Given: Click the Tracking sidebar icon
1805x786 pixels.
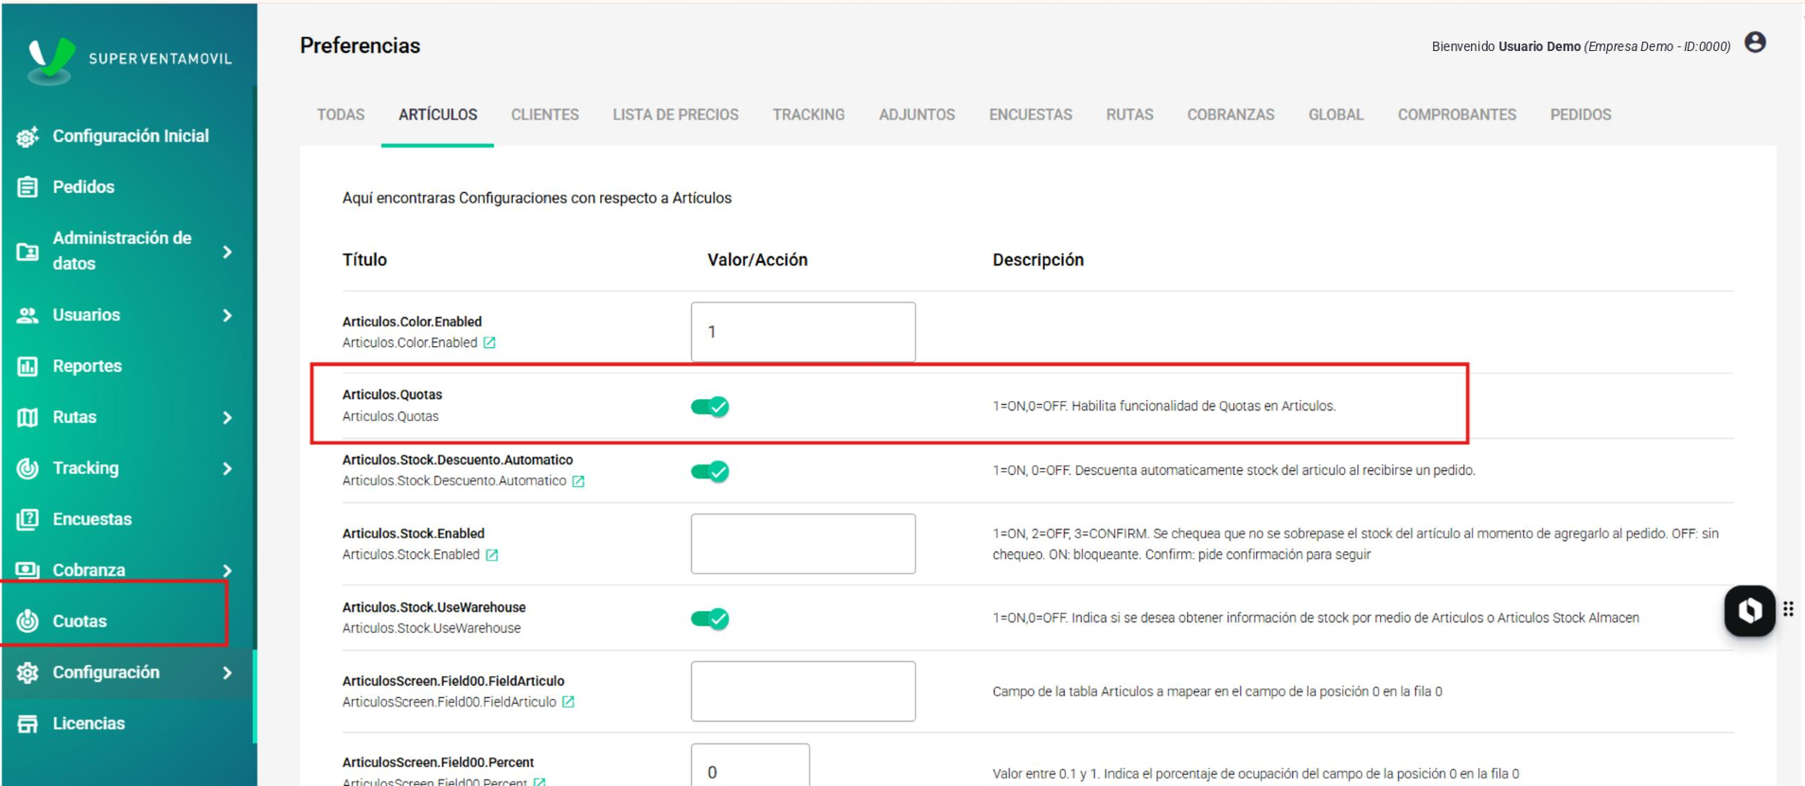Looking at the screenshot, I should [x=27, y=468].
